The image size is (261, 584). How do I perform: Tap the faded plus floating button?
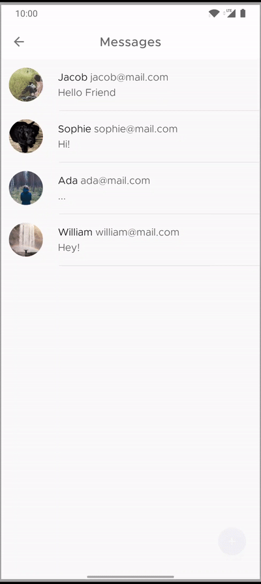click(232, 541)
